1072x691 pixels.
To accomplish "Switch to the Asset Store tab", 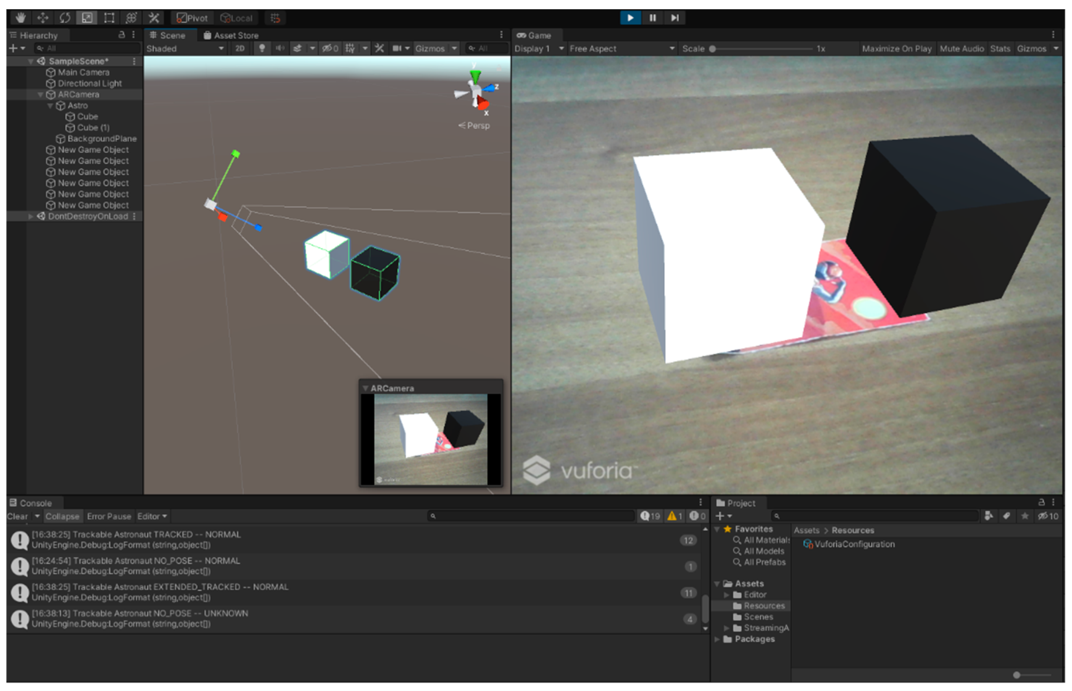I will click(x=231, y=35).
